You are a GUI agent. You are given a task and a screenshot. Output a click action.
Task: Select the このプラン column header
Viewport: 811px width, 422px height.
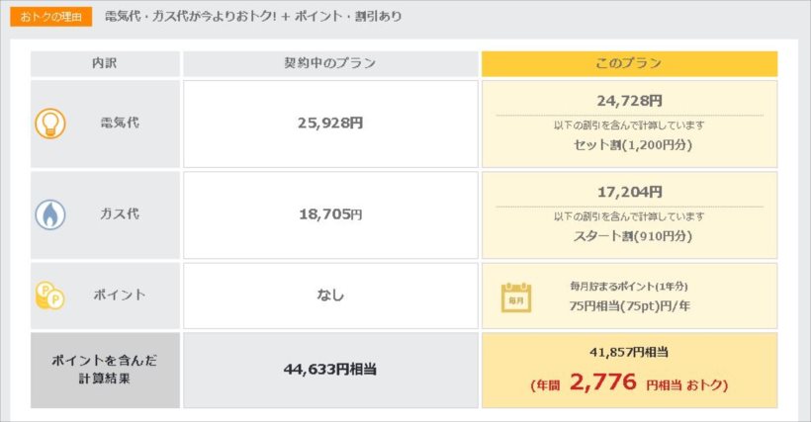pos(629,63)
